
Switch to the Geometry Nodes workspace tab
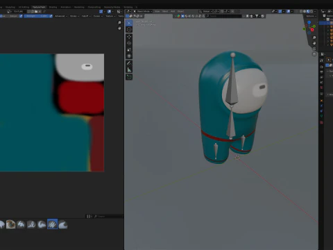click(x=112, y=7)
